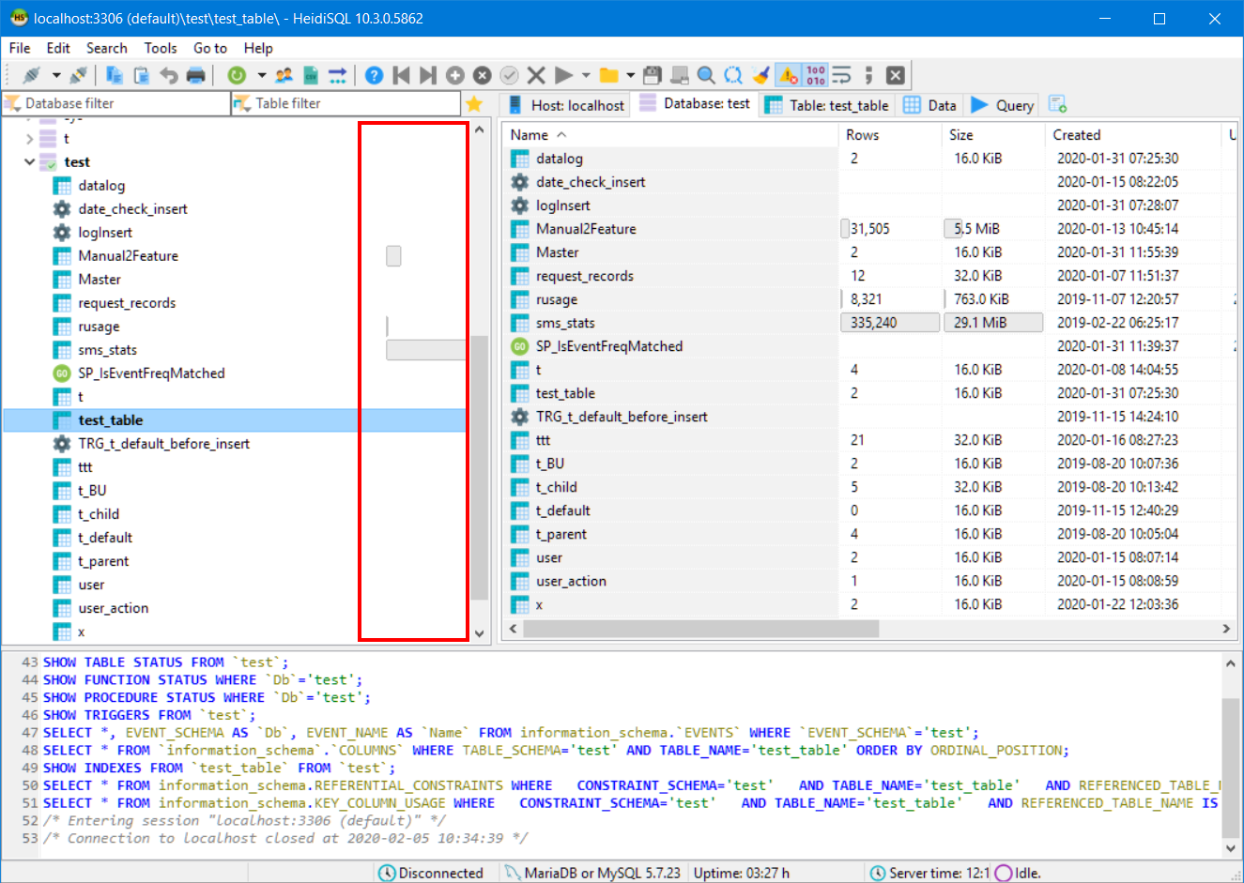Toggle the favorites star beside Table filter

pos(473,104)
